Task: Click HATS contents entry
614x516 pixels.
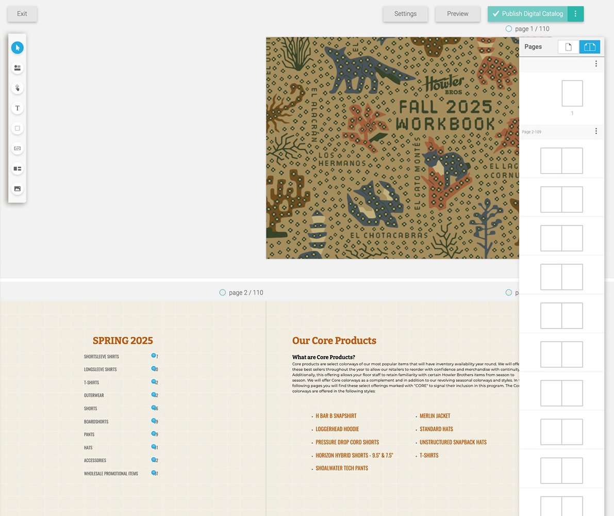Action: tap(88, 447)
